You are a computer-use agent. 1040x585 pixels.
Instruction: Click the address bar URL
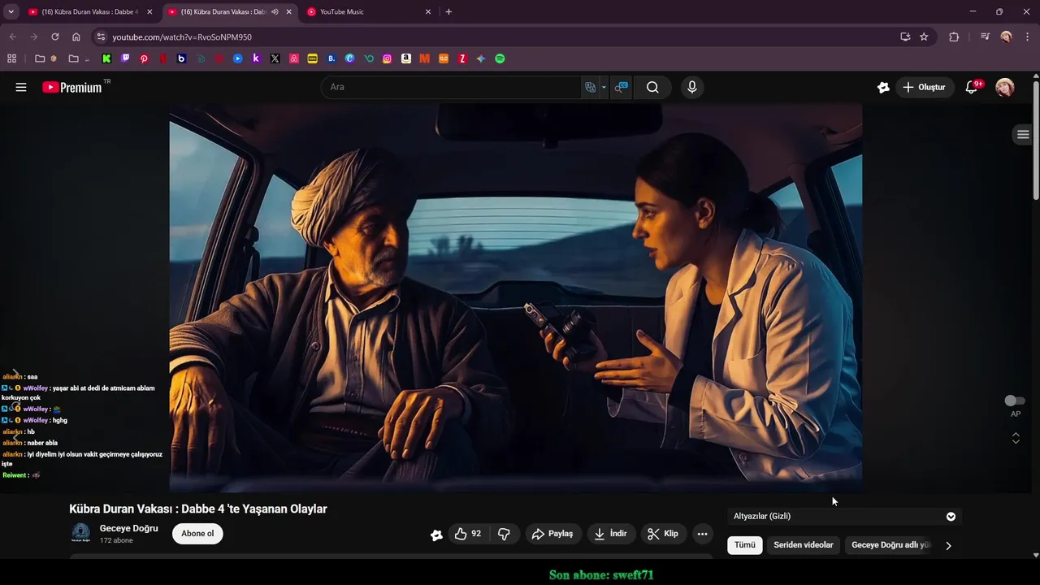(x=182, y=37)
